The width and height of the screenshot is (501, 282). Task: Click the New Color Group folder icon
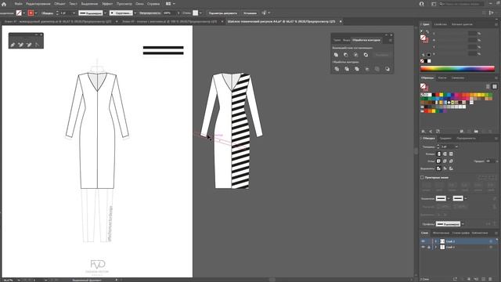[476, 132]
